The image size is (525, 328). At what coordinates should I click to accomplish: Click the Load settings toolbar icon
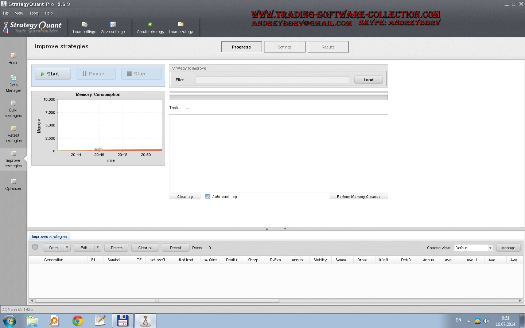85,25
